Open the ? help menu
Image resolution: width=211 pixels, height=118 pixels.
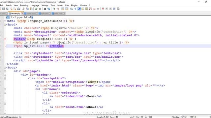click(90, 5)
